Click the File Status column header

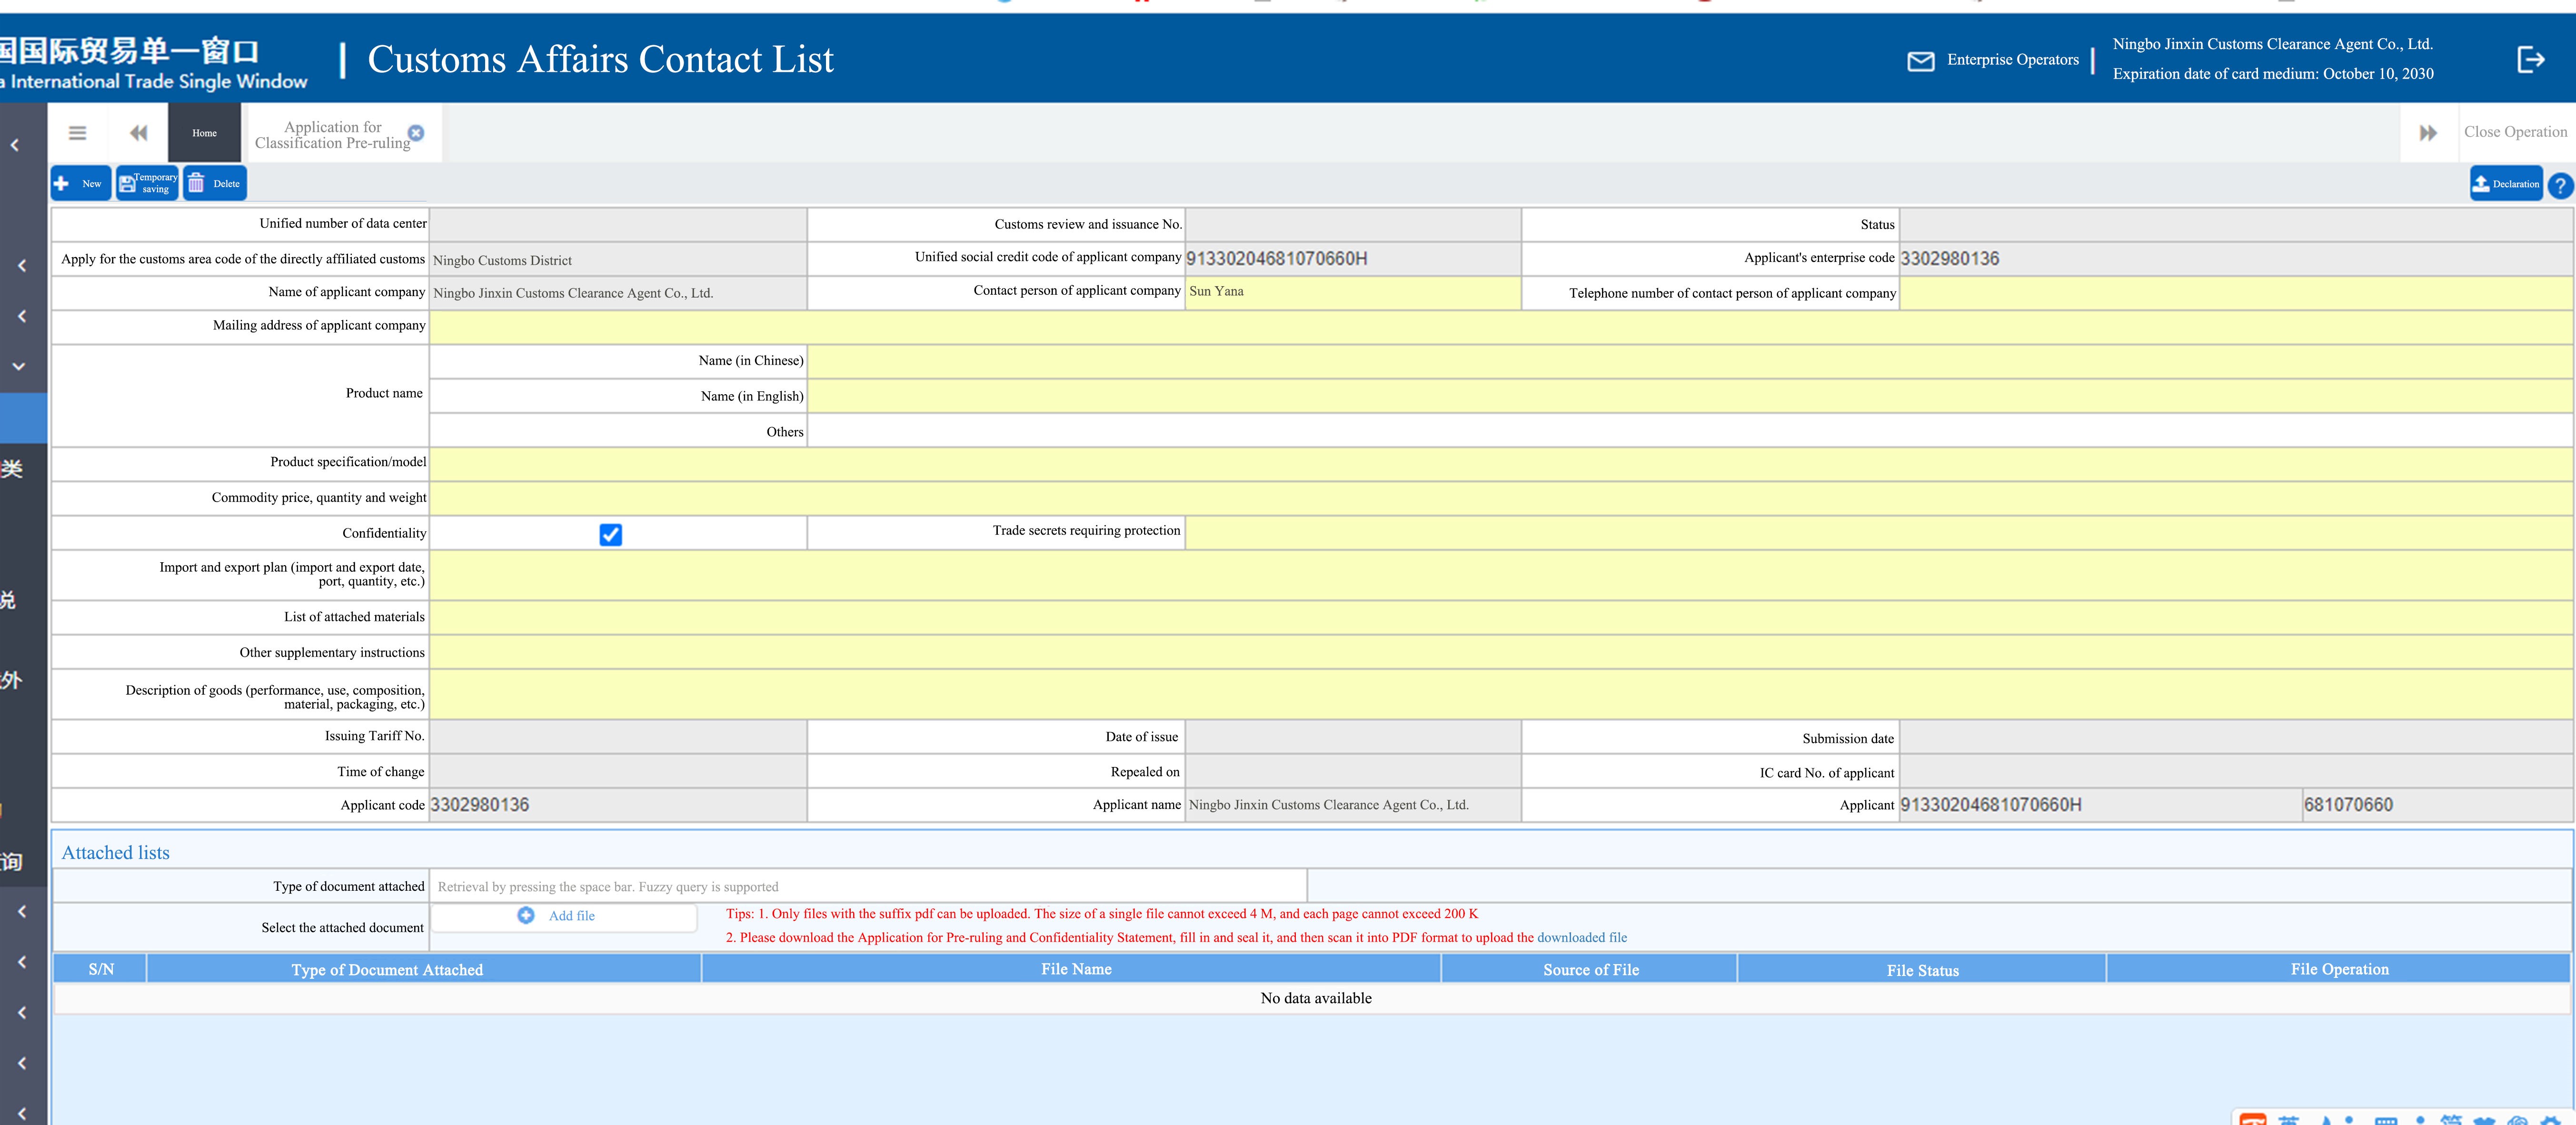pyautogui.click(x=1922, y=969)
